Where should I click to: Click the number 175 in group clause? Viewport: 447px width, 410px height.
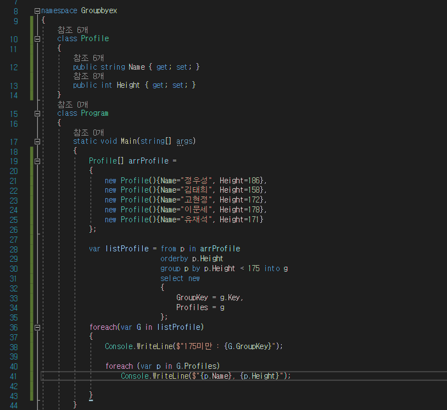254,268
